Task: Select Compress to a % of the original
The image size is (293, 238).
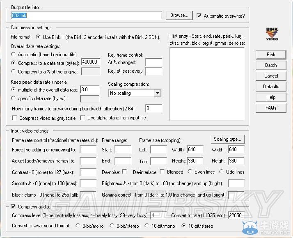Action: pos(14,72)
